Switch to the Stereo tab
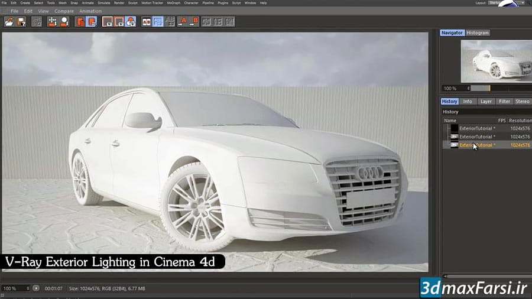532x299 pixels. click(523, 102)
